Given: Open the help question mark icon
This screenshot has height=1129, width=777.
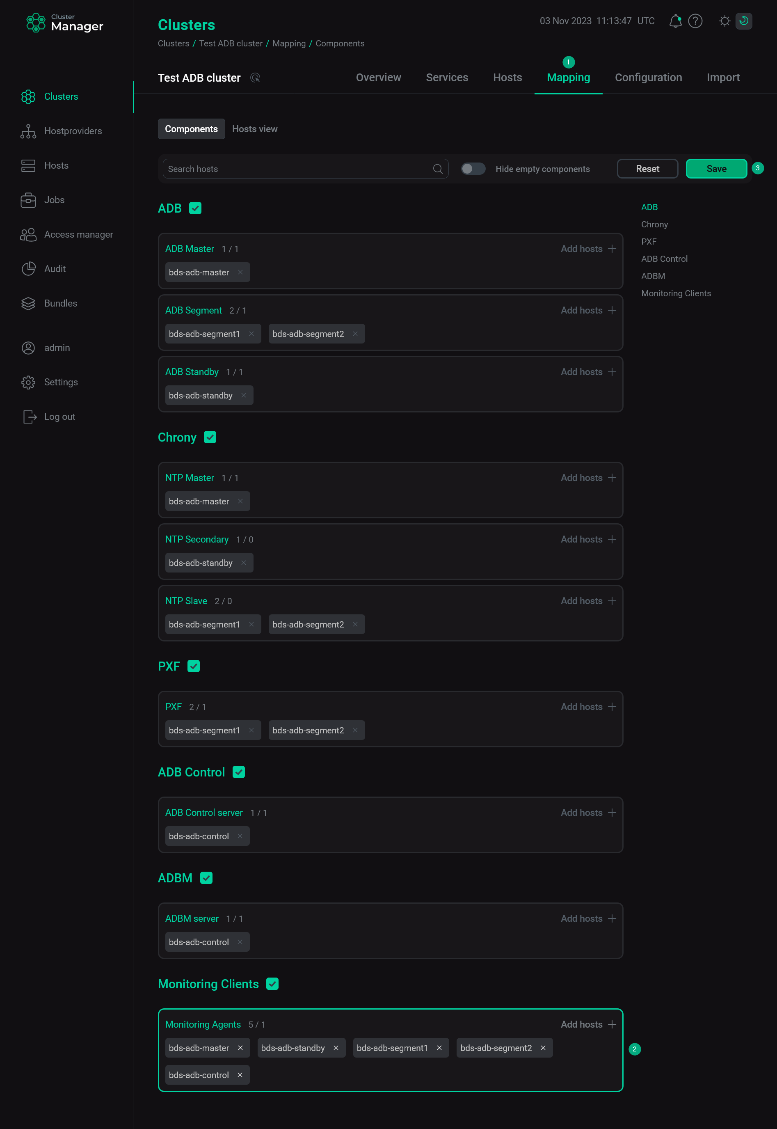Looking at the screenshot, I should click(x=695, y=21).
